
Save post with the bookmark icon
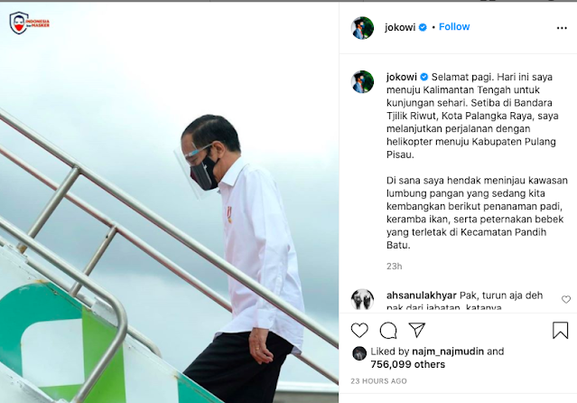[x=560, y=330]
